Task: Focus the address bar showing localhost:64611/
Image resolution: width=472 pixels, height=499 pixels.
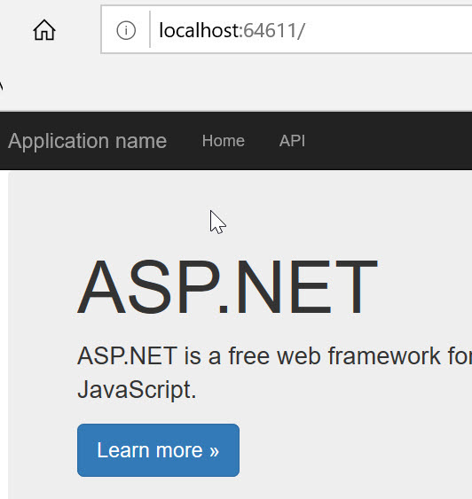Action: click(287, 29)
